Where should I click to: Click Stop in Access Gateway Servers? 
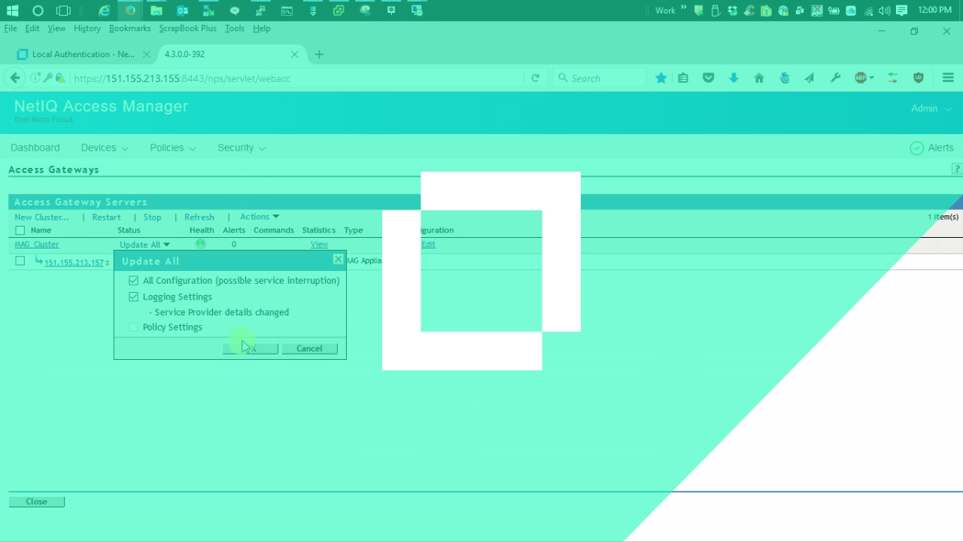click(153, 217)
